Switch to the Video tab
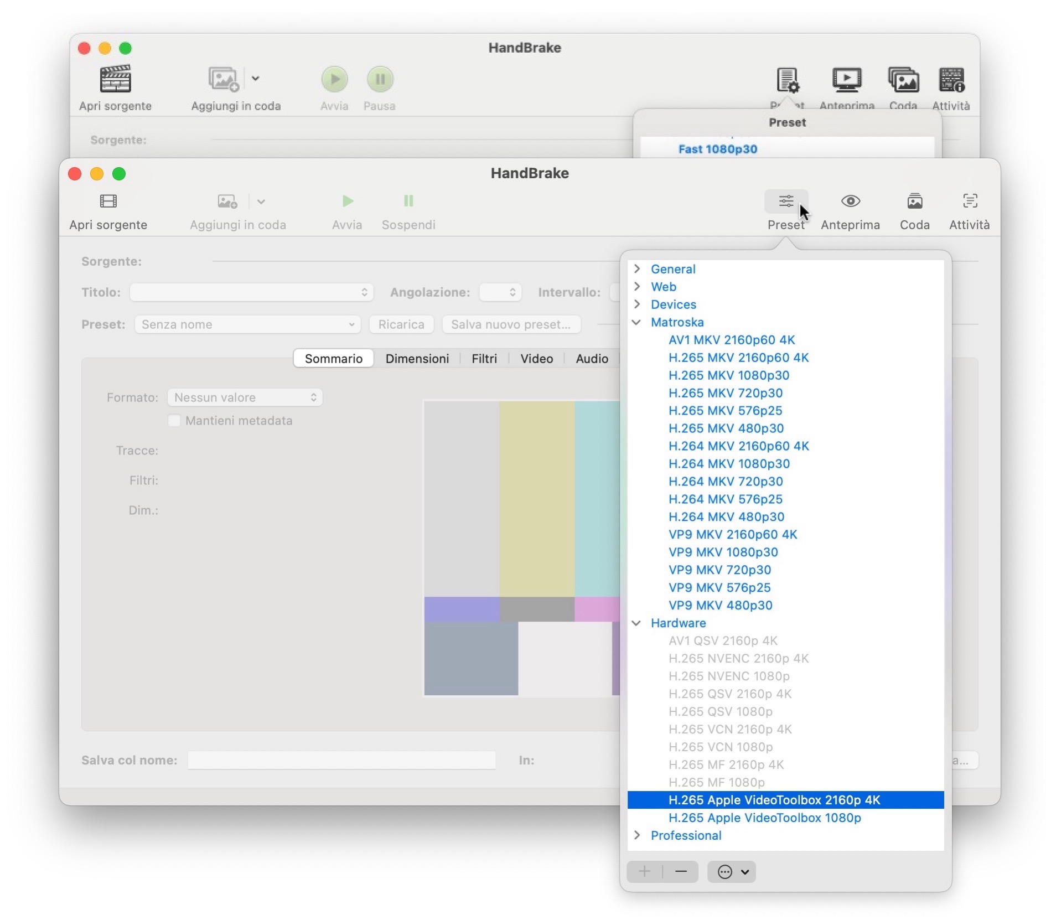Viewport: 1046px width, 920px height. click(x=536, y=359)
